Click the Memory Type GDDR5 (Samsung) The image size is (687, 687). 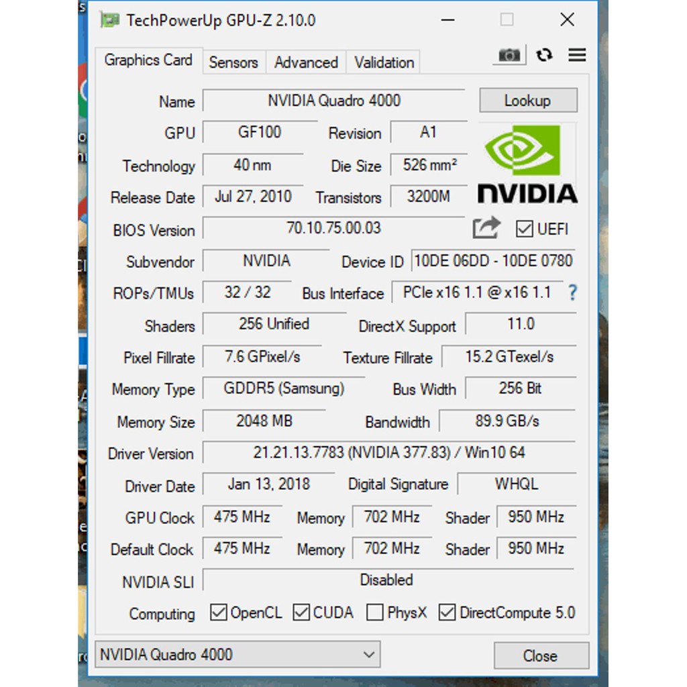[284, 388]
